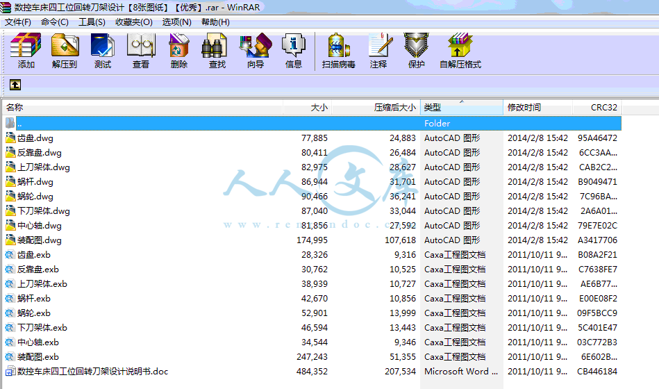Click the 自解压格式 (SFX) toolbar icon
Image resolution: width=659 pixels, height=389 pixels.
point(460,45)
